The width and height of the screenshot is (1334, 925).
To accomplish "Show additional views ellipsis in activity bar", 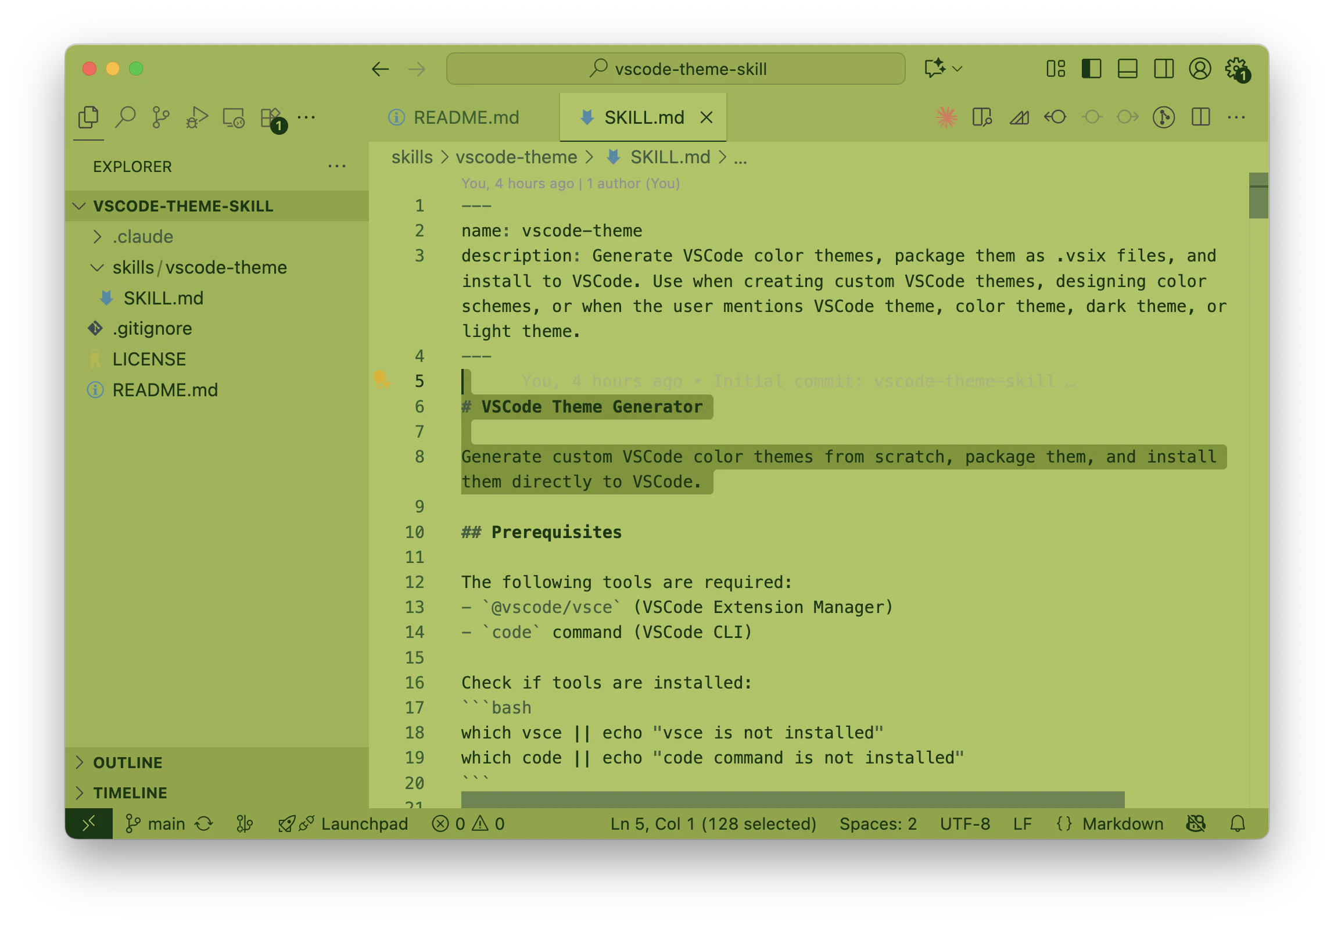I will [306, 117].
